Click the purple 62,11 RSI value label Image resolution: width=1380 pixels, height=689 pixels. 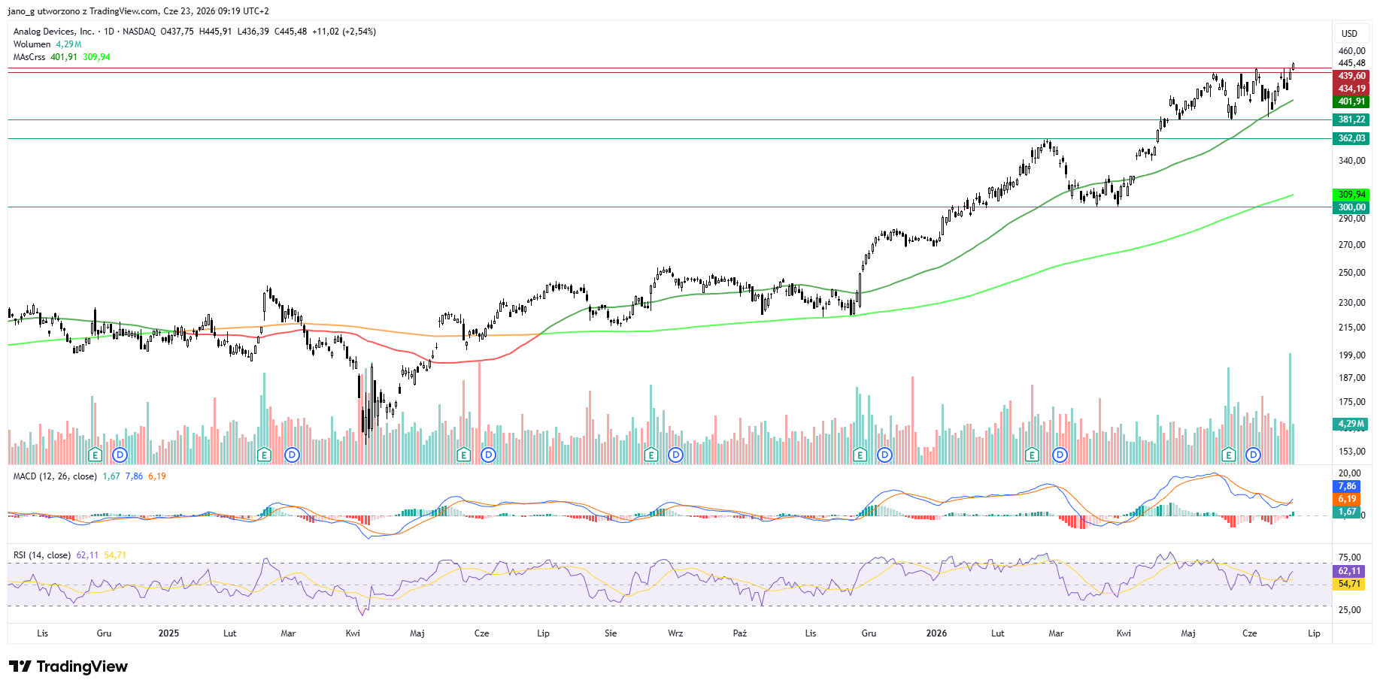[1349, 571]
